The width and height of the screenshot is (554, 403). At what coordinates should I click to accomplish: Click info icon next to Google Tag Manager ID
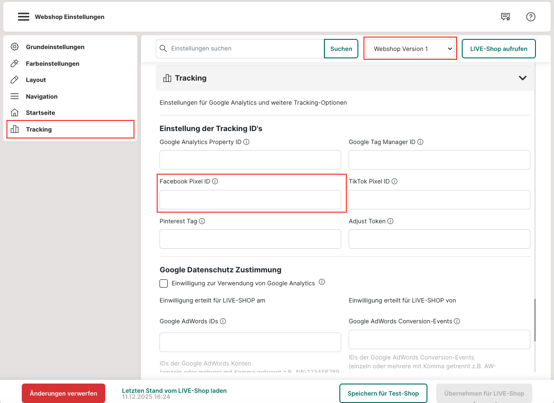click(x=420, y=142)
